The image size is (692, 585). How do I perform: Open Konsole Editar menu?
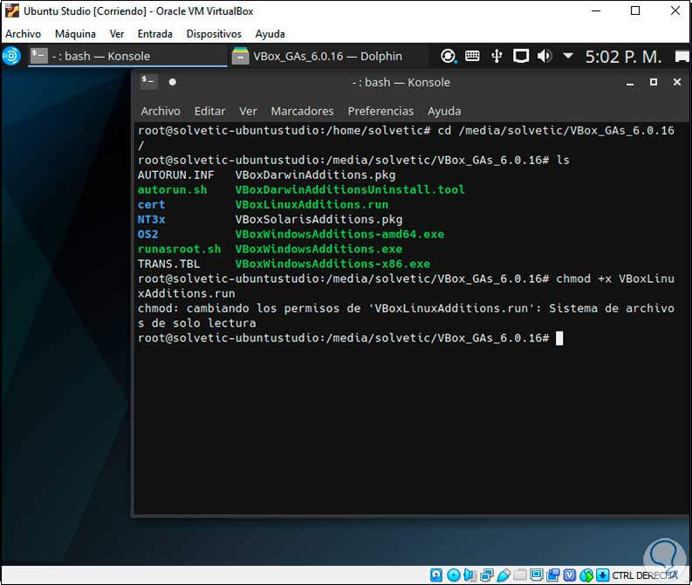pos(210,111)
